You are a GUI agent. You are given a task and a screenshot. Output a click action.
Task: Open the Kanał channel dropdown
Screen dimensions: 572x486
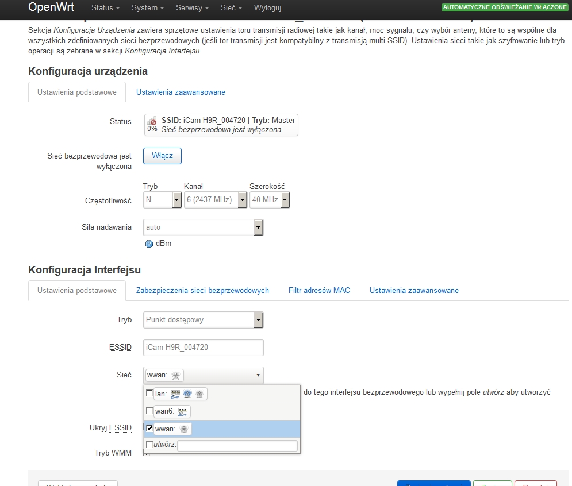pos(215,200)
